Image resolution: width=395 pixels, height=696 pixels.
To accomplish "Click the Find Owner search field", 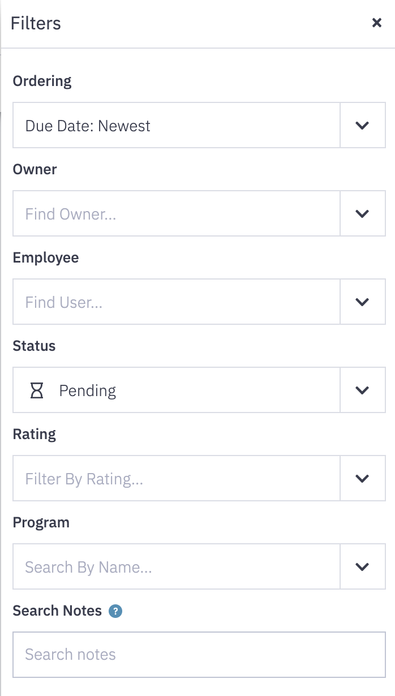I will tap(177, 213).
